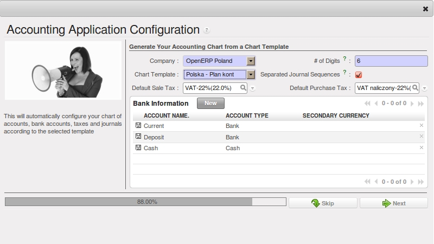Click the save icon beside Cash row
The image size is (434, 244).
[x=138, y=147]
